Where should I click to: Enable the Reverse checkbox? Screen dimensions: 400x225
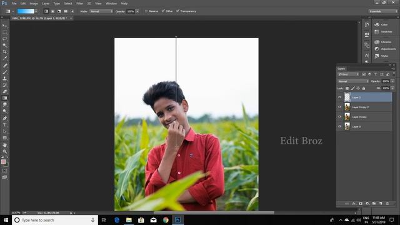146,11
